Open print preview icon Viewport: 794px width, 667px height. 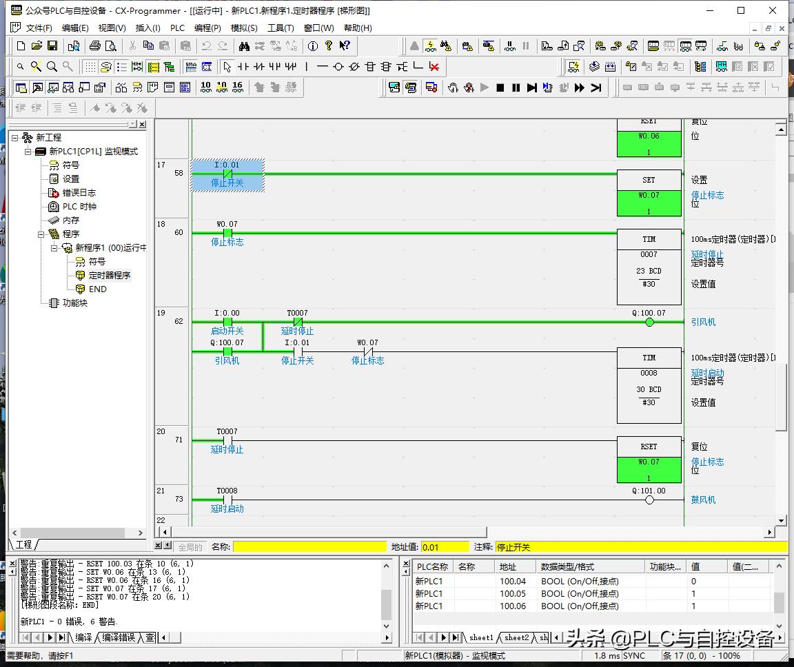(x=110, y=46)
